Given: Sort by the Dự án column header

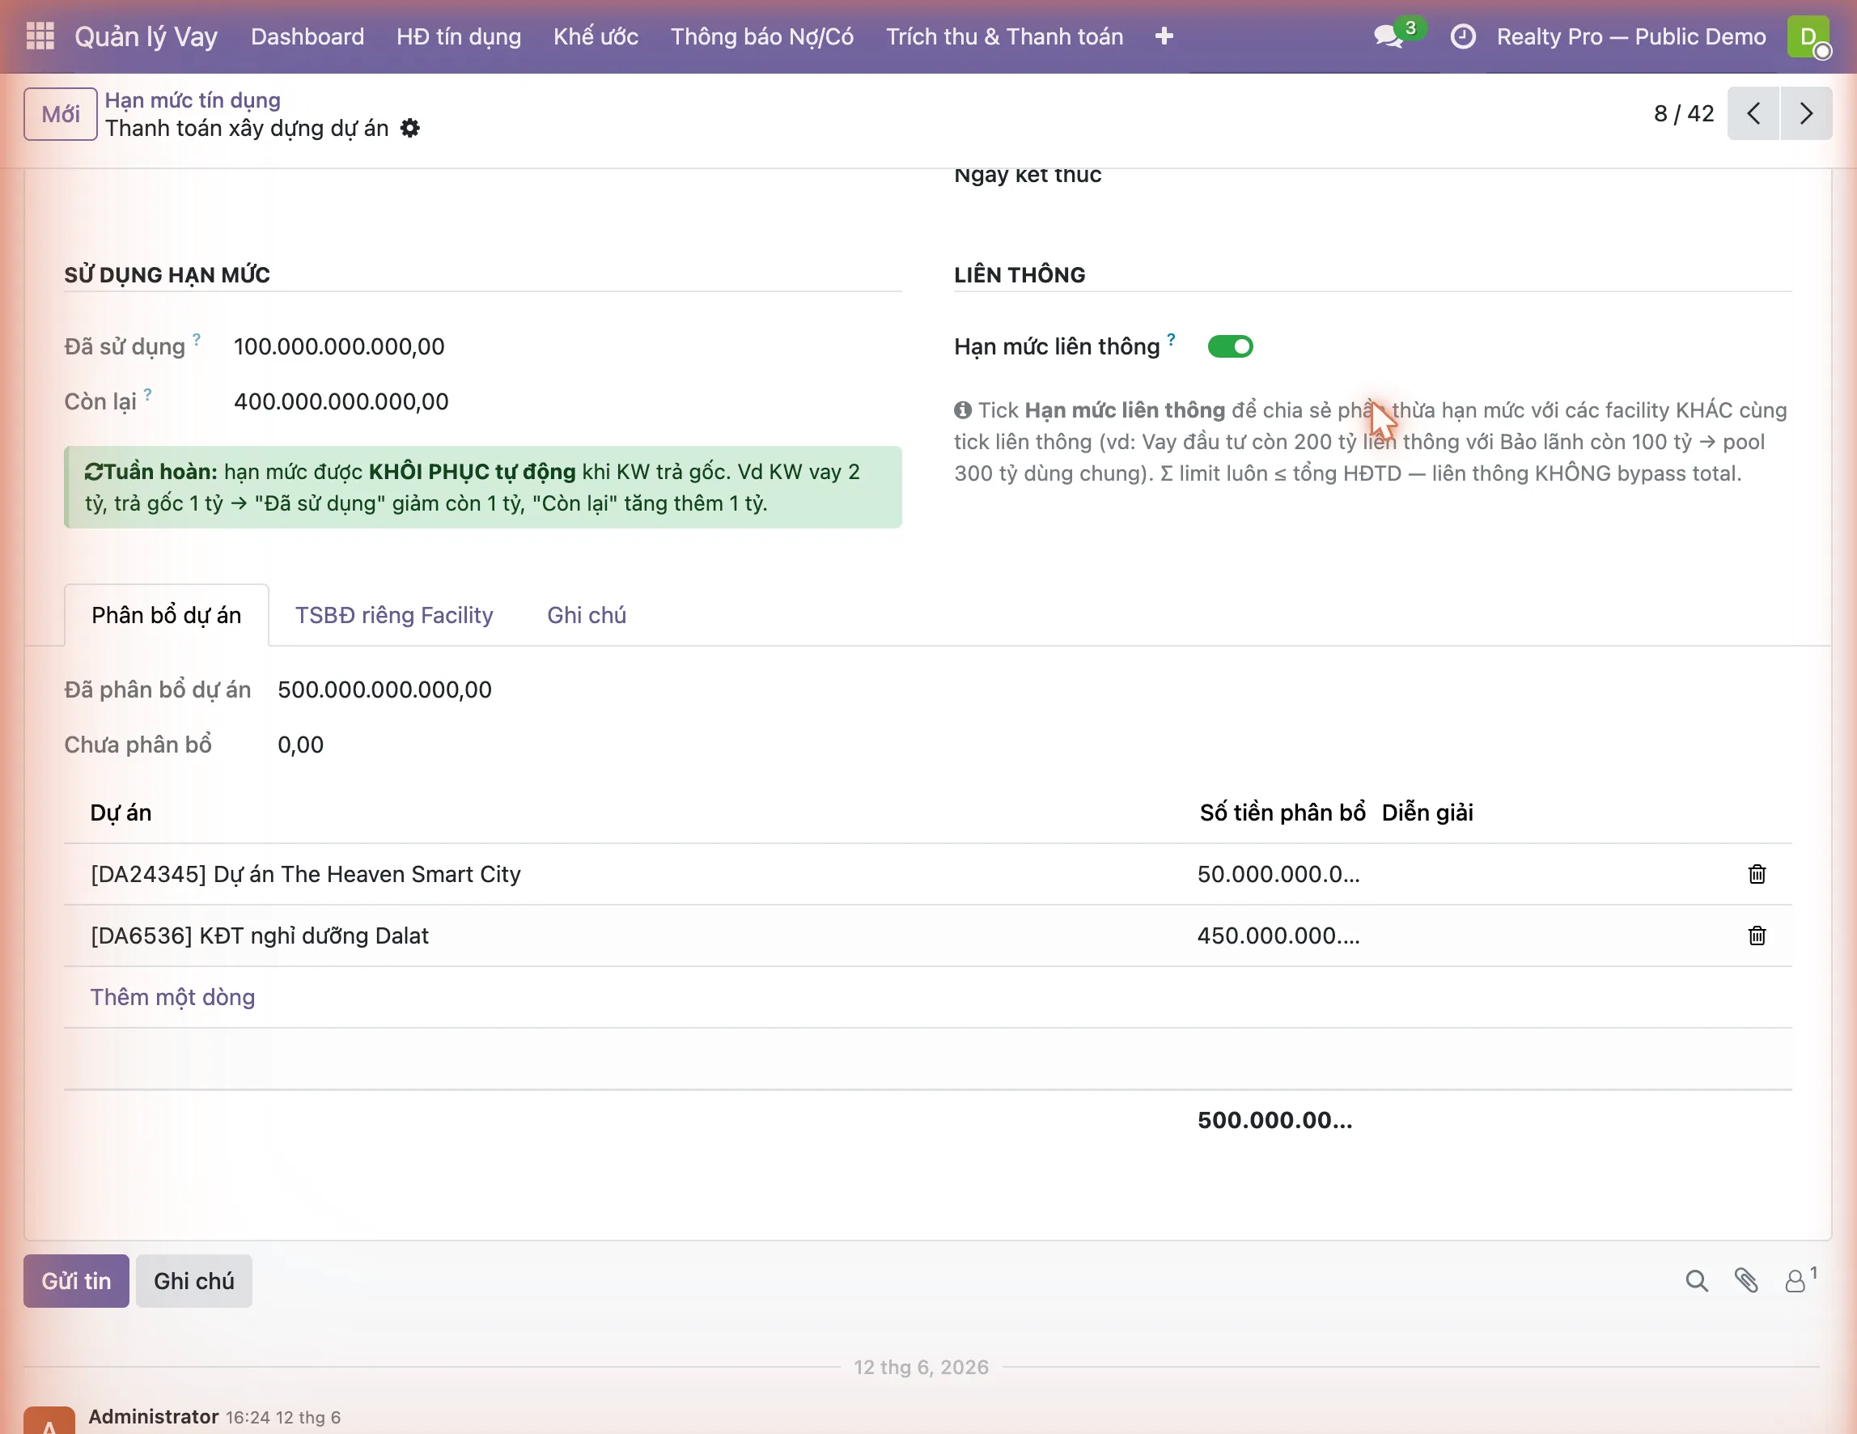Looking at the screenshot, I should [x=121, y=813].
